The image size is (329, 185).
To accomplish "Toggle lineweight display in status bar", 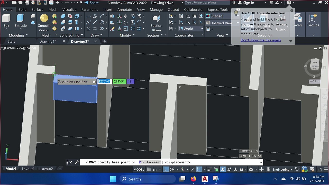I will point(209,169).
